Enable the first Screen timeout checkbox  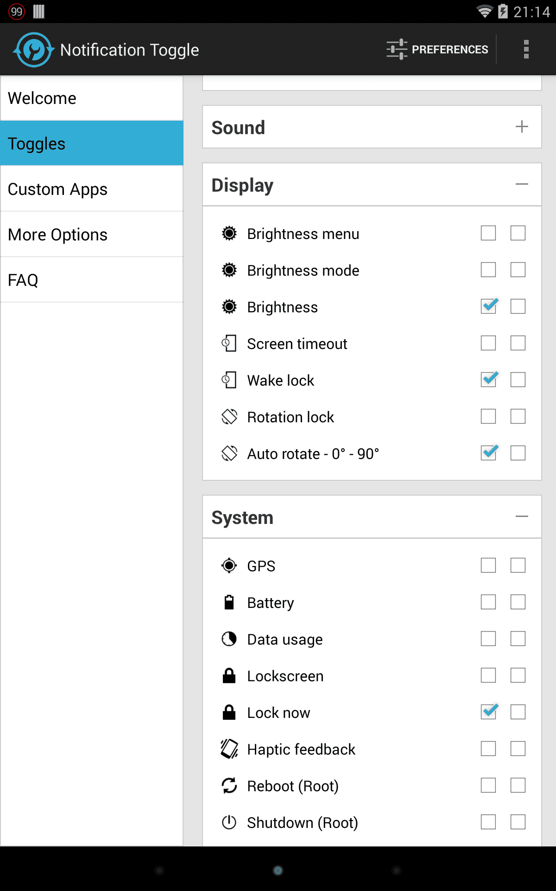pos(488,343)
